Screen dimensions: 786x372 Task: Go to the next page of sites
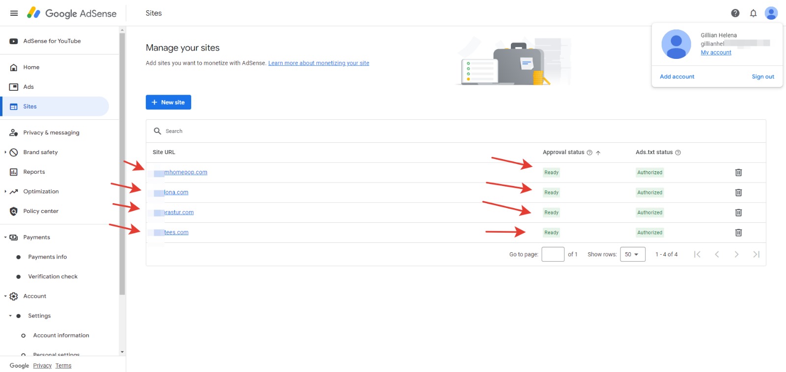(x=736, y=254)
